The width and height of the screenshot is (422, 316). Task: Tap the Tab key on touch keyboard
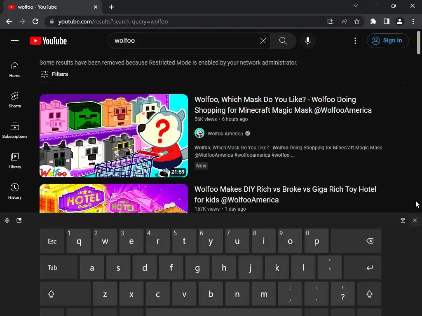(x=59, y=267)
